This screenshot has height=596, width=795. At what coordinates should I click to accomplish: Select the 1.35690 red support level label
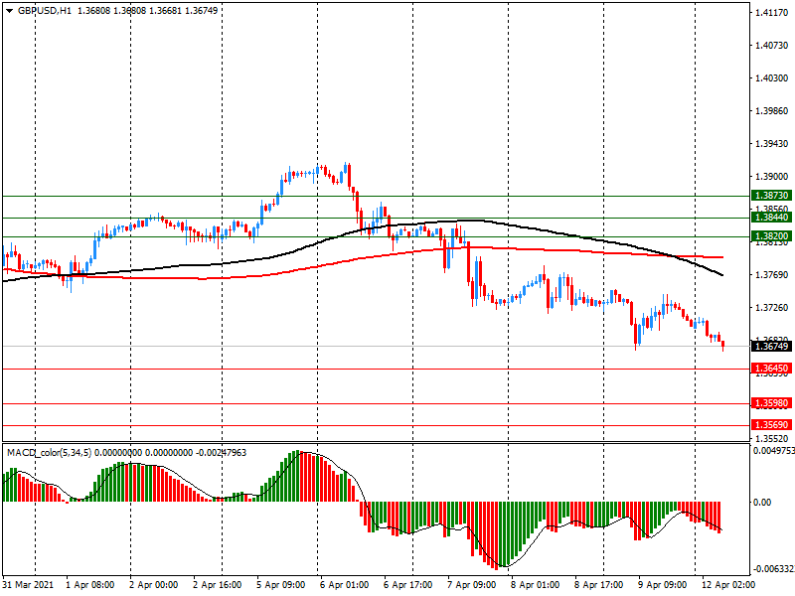pos(771,425)
